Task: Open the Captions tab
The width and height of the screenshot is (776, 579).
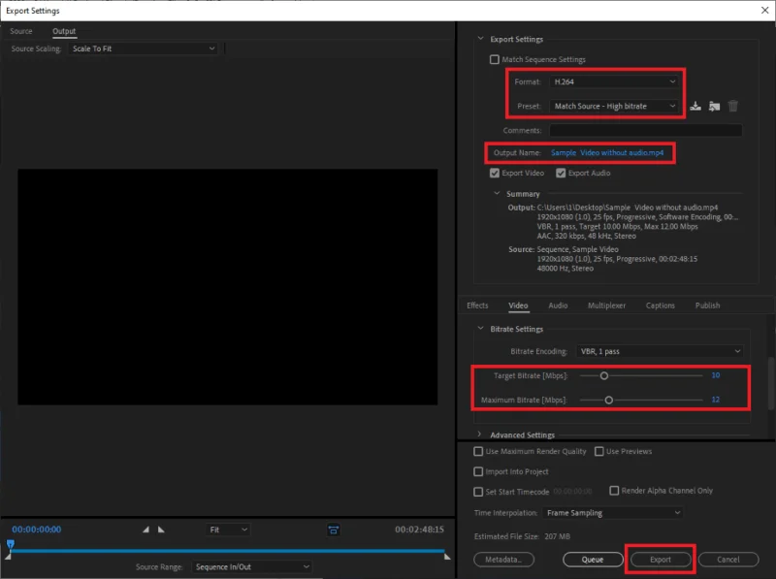Action: pos(660,306)
